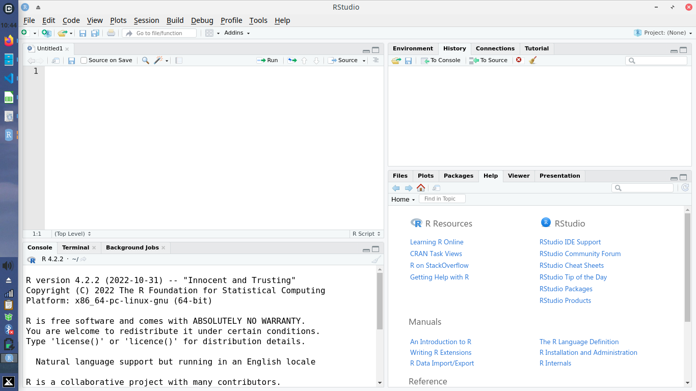Open R Data Import/Export link
696x391 pixels.
442,363
